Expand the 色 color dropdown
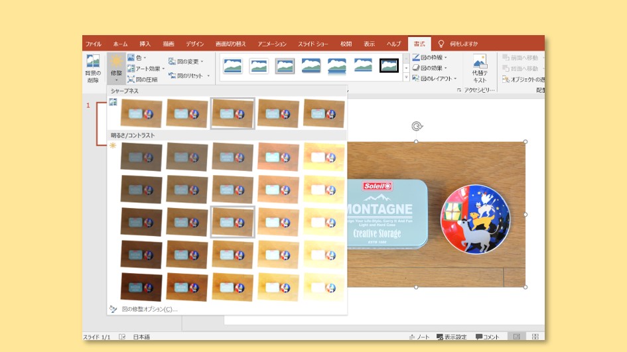The height and width of the screenshot is (352, 627). click(x=137, y=58)
